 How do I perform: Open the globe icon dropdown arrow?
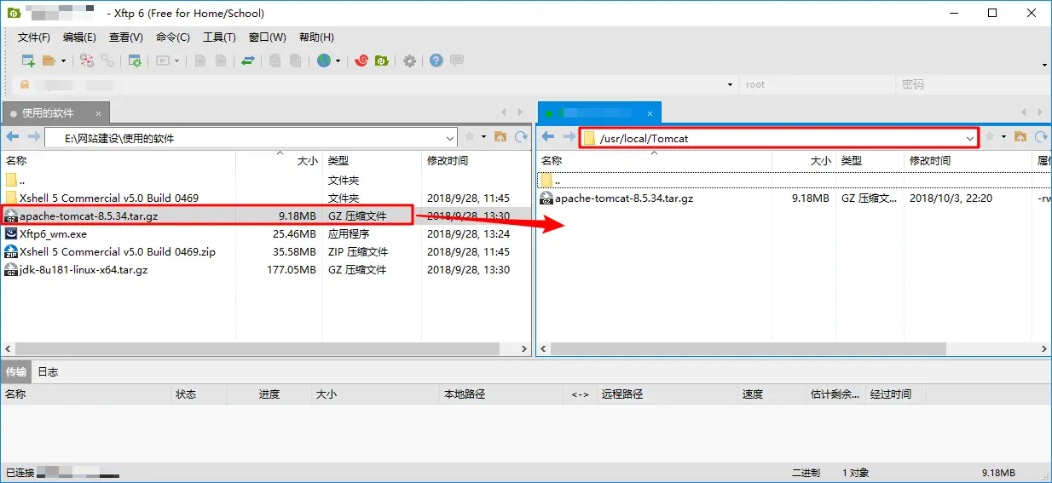click(338, 60)
